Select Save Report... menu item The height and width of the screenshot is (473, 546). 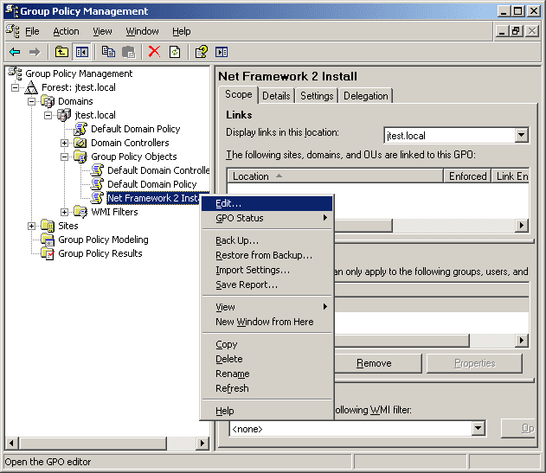click(x=267, y=284)
